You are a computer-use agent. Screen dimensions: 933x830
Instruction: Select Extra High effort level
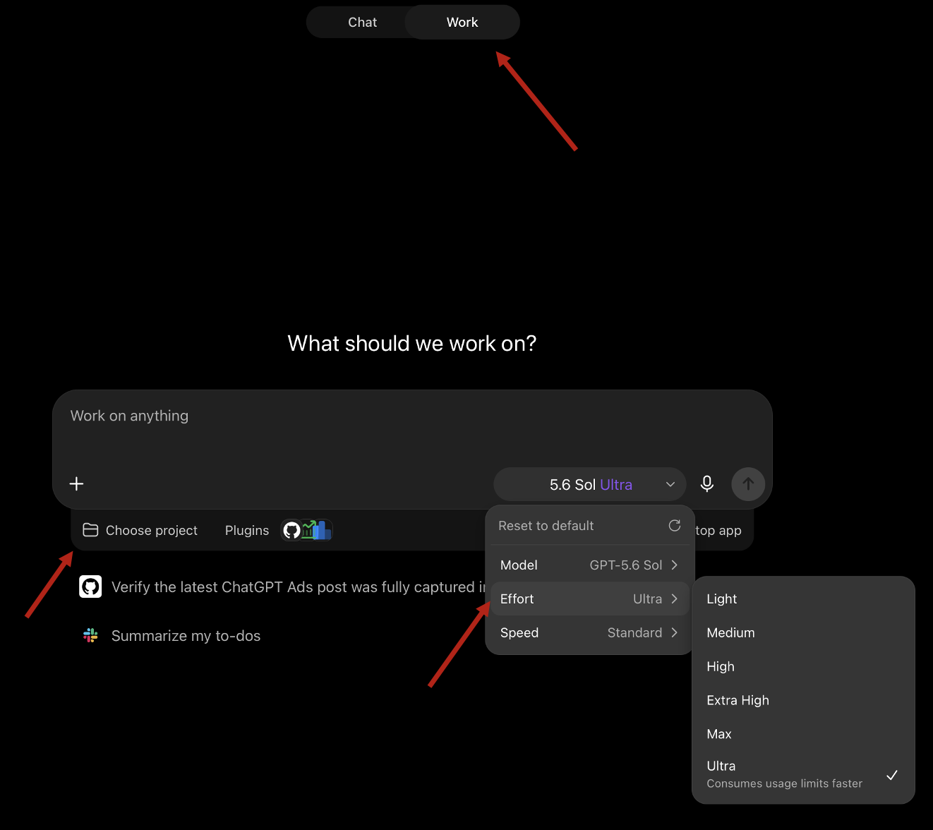803,701
